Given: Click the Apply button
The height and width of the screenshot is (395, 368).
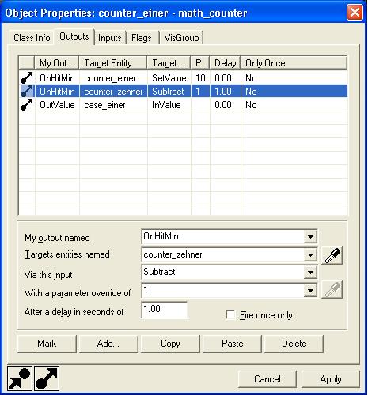Looking at the screenshot, I should tap(331, 379).
